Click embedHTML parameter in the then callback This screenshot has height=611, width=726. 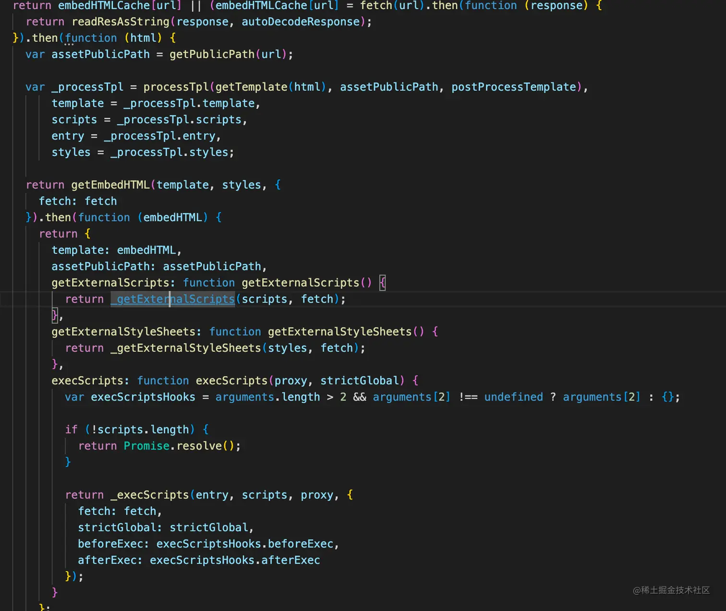coord(173,217)
